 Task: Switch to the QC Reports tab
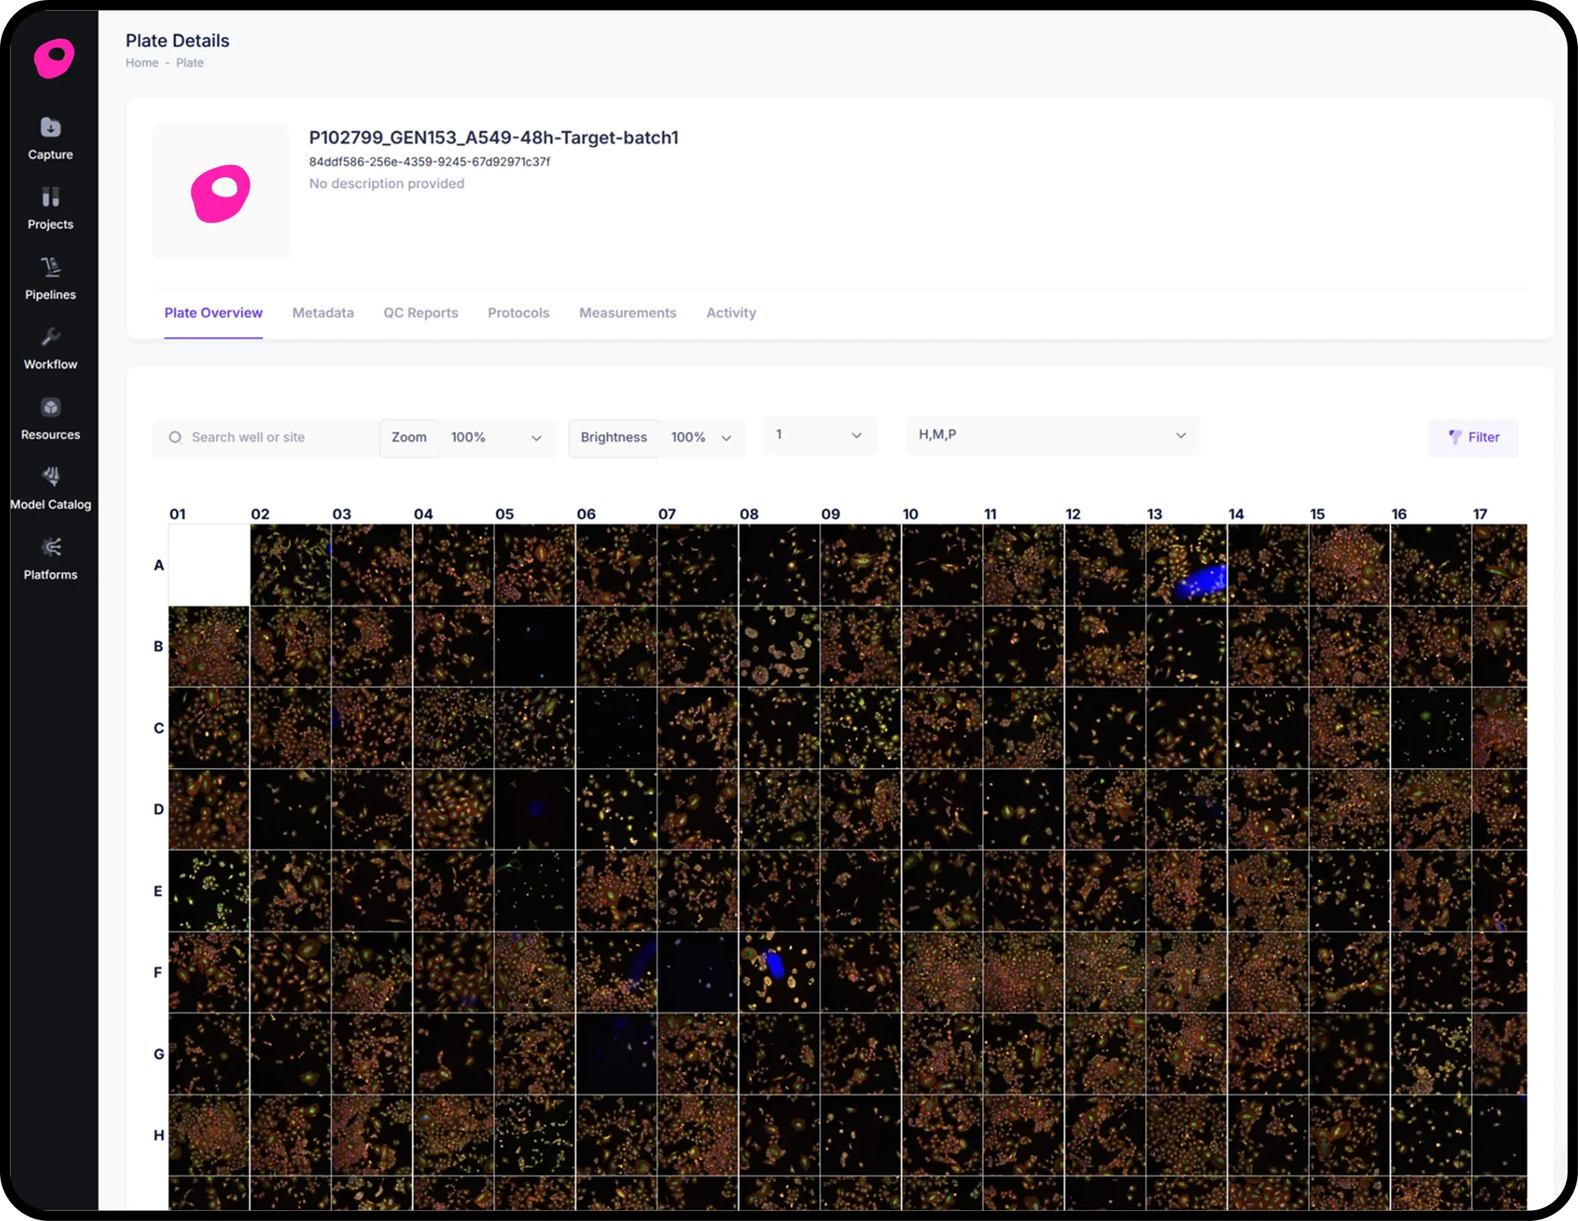421,313
